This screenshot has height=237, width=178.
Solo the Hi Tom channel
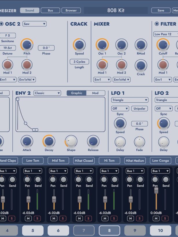click(114, 219)
